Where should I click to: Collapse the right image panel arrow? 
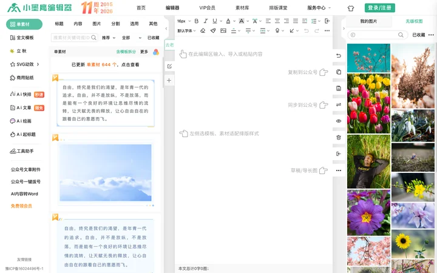344,29
